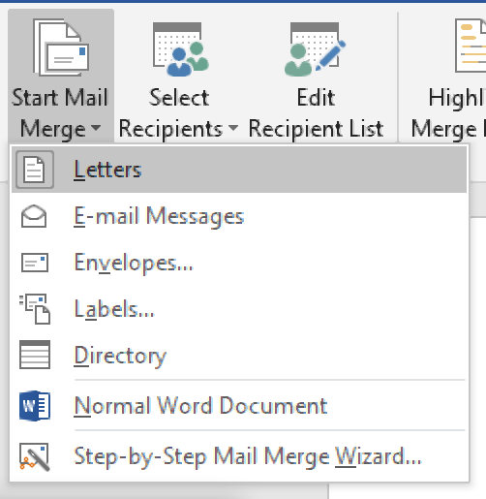Click the Highlight Merge Fields icon

tap(471, 46)
